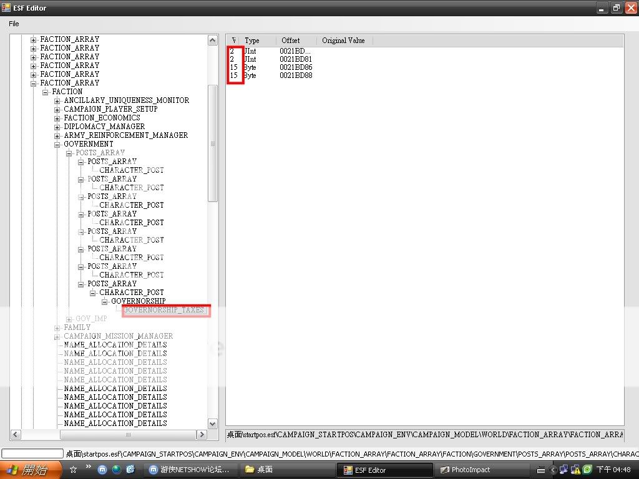Sort by the Offset column header
The width and height of the screenshot is (639, 479).
(291, 41)
